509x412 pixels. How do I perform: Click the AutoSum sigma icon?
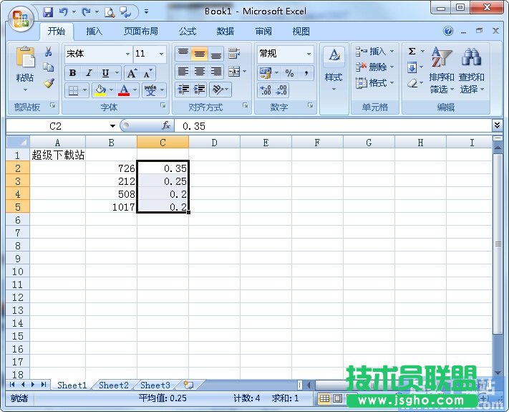[x=412, y=52]
